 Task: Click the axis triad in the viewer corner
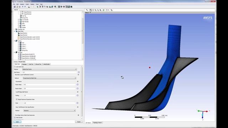(x=203, y=114)
